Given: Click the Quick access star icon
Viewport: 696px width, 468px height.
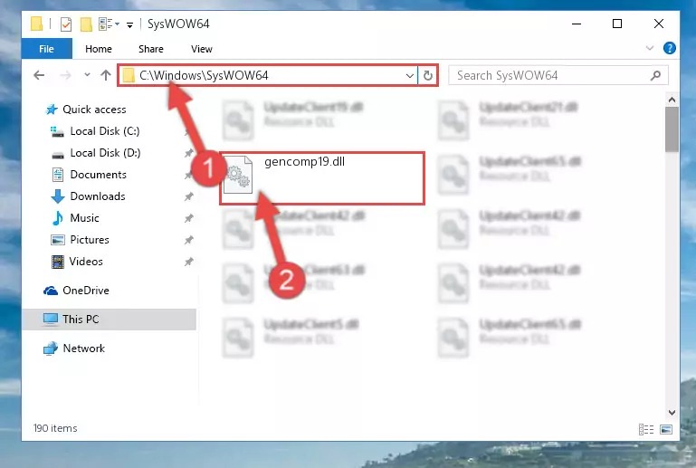Looking at the screenshot, I should (x=52, y=110).
